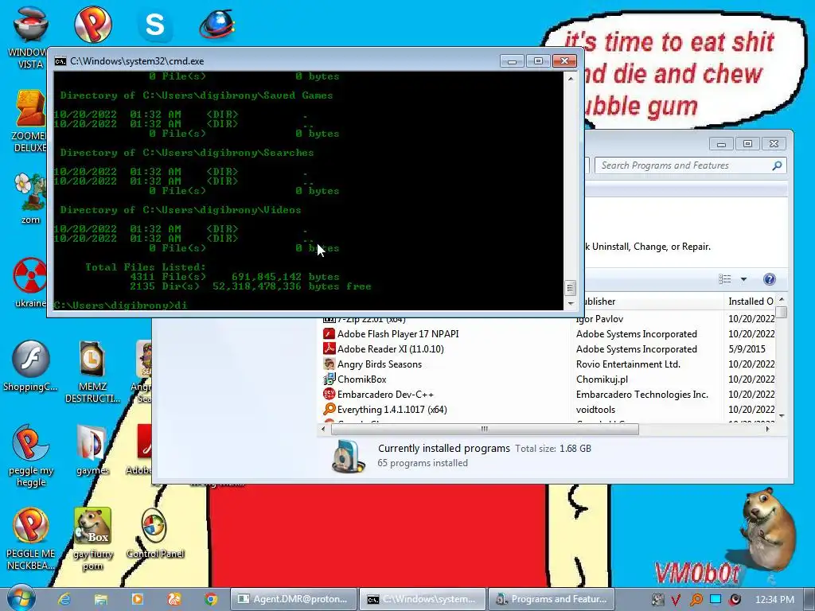
Task: Click the programs list horizontal scrollbar thumb
Action: (485, 429)
